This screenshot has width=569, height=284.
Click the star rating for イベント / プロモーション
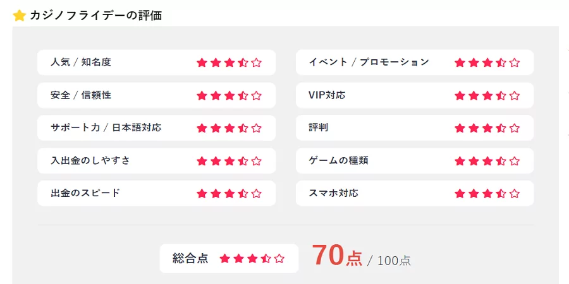pyautogui.click(x=487, y=62)
